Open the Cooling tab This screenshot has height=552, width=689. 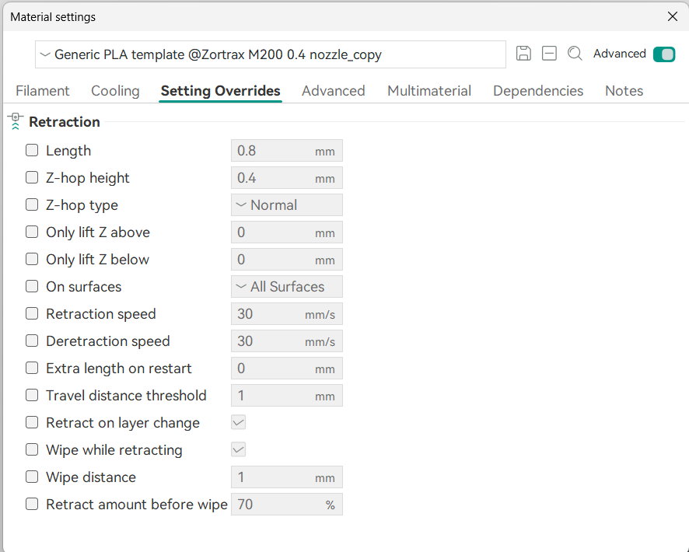click(115, 91)
